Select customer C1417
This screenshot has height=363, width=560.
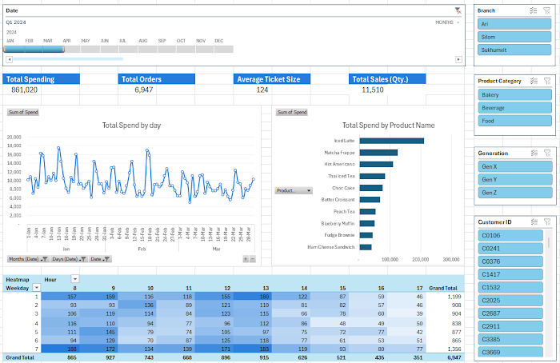[x=510, y=274]
